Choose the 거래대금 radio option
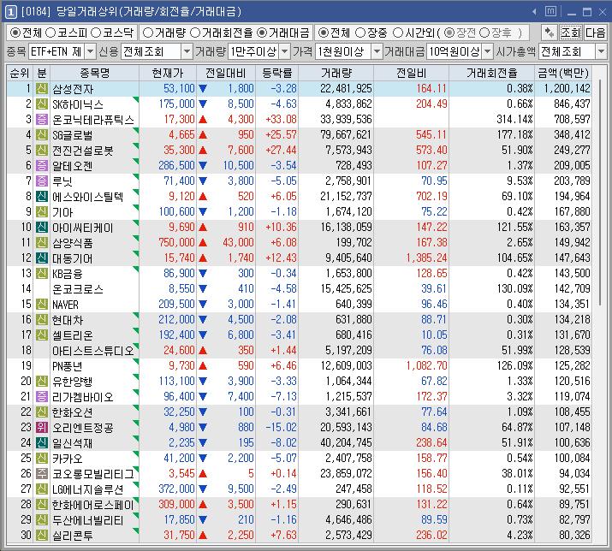612x551 pixels. coord(262,33)
